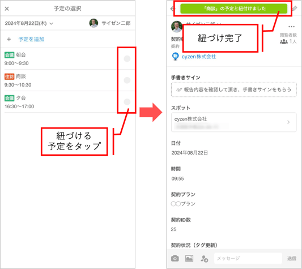302x269 pixels.
Task: Tap the person mention icon in message bar
Action: point(204,259)
